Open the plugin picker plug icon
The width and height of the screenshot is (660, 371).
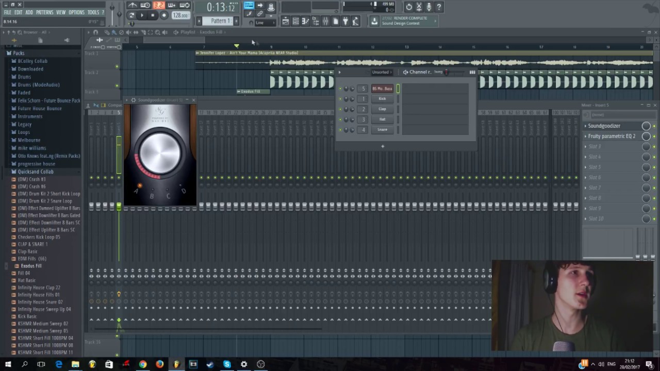click(345, 21)
